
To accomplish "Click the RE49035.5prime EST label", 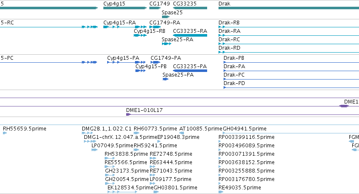I will pyautogui.click(x=240, y=188).
